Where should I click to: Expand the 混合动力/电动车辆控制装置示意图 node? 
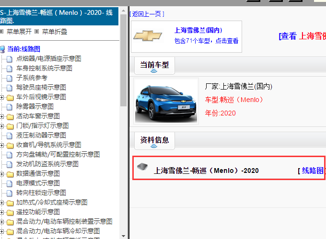1,222
